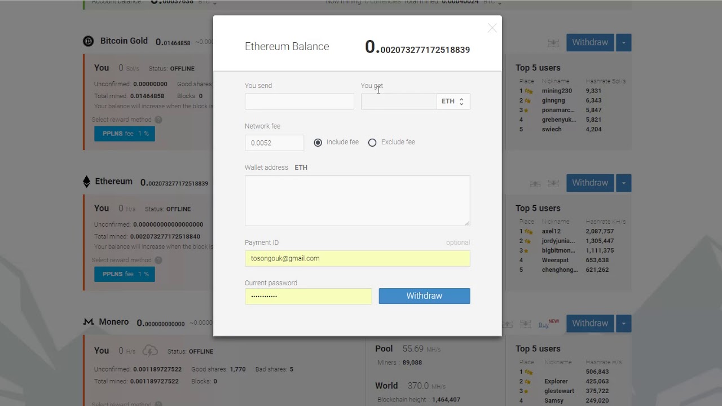
Task: Click the Ethereum diamond logo icon
Action: (86, 182)
